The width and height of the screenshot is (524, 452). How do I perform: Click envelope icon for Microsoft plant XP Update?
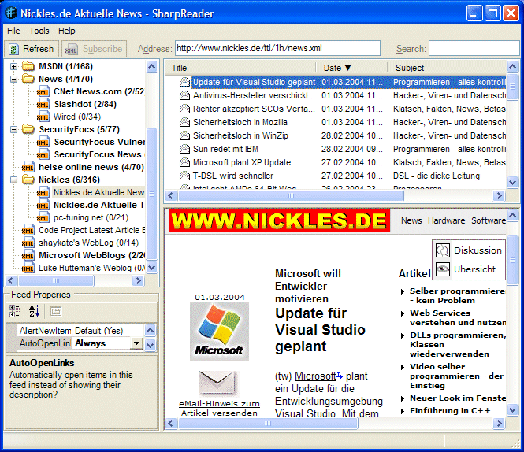184,162
